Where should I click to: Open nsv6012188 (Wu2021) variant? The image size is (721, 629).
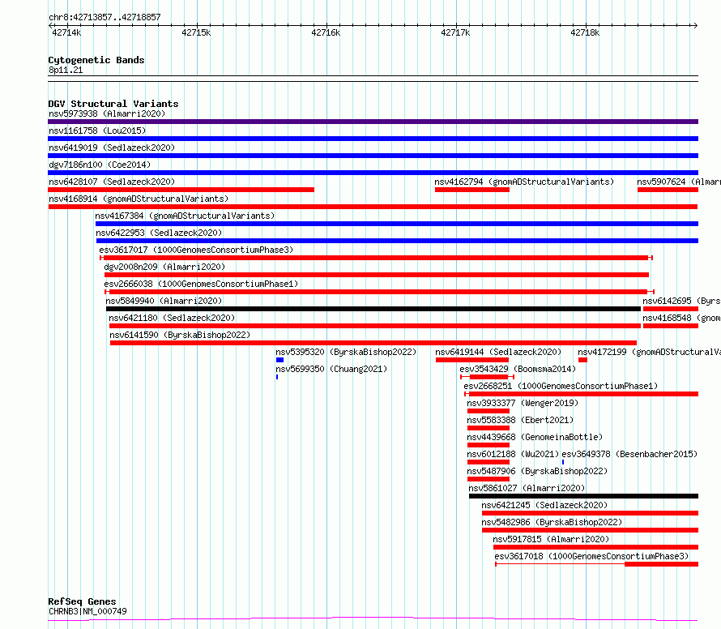[x=513, y=454]
